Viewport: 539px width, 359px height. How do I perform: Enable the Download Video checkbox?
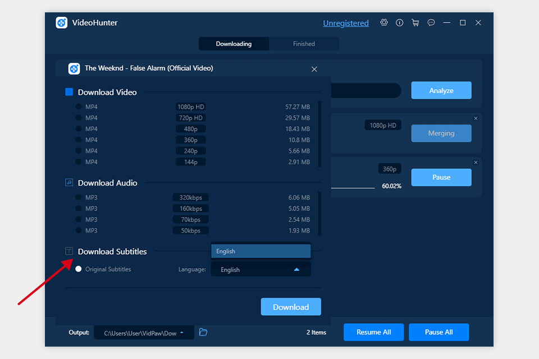68,92
